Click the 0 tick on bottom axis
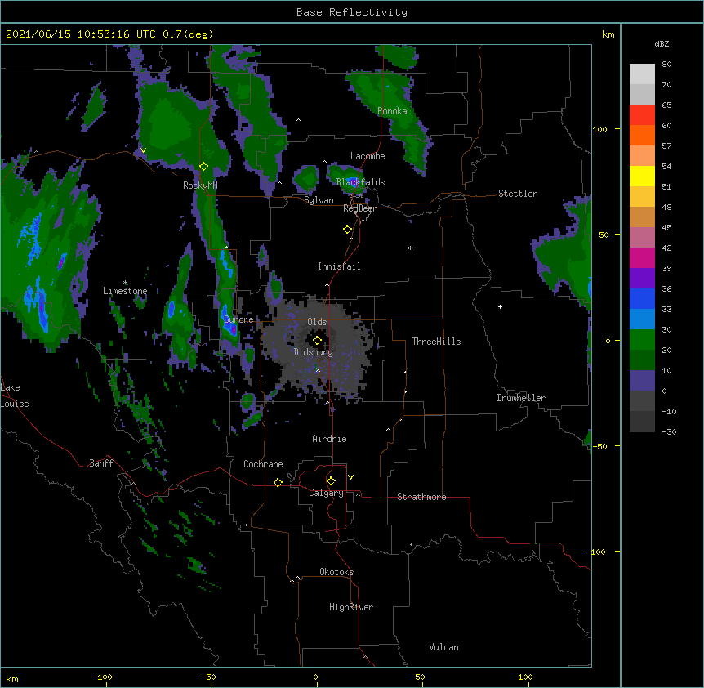Screen dimensions: 704x688 click(x=315, y=677)
